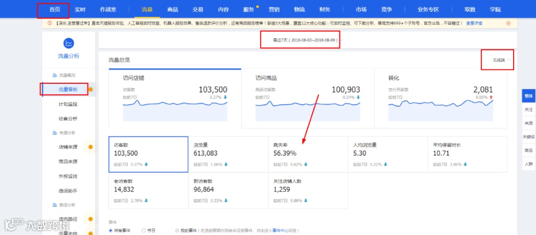Select the 新访客数 metric tile
The height and width of the screenshot is (235, 536).
(x=228, y=190)
